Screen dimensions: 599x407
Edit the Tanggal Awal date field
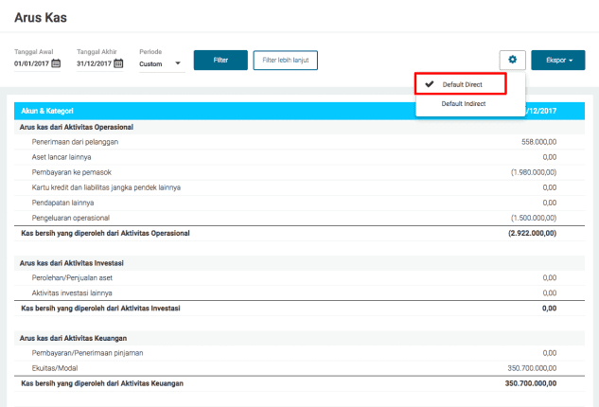[32, 63]
